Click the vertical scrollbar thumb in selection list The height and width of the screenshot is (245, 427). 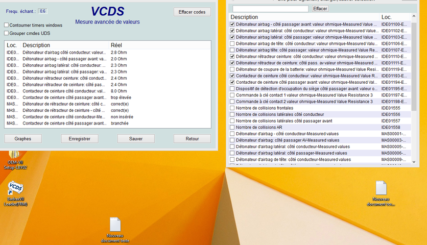(414, 67)
